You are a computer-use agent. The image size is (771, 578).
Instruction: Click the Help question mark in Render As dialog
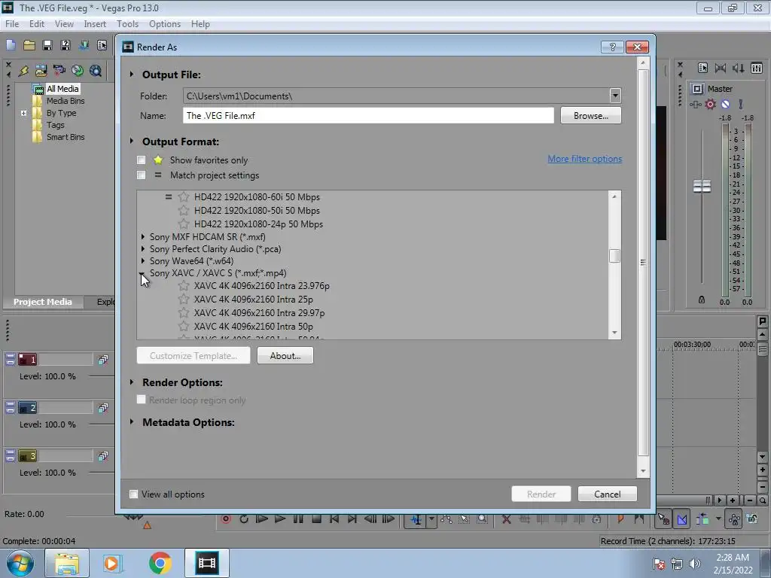pos(612,47)
